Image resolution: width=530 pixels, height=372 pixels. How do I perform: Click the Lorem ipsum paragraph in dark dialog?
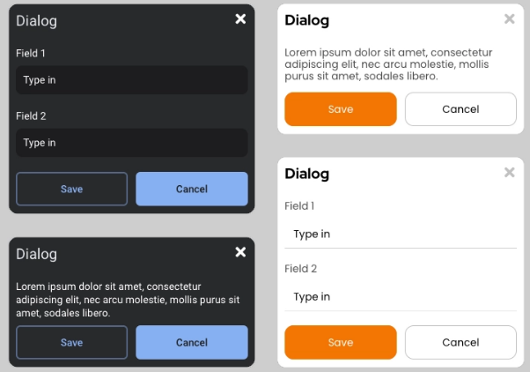[x=128, y=300]
